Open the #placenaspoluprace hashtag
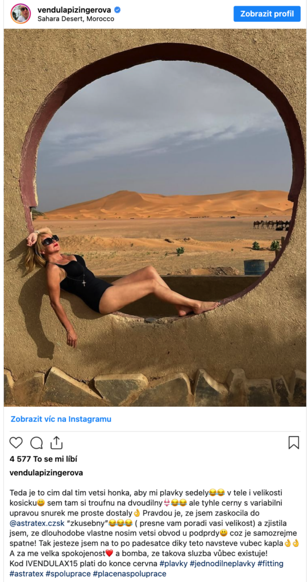 coord(130,574)
